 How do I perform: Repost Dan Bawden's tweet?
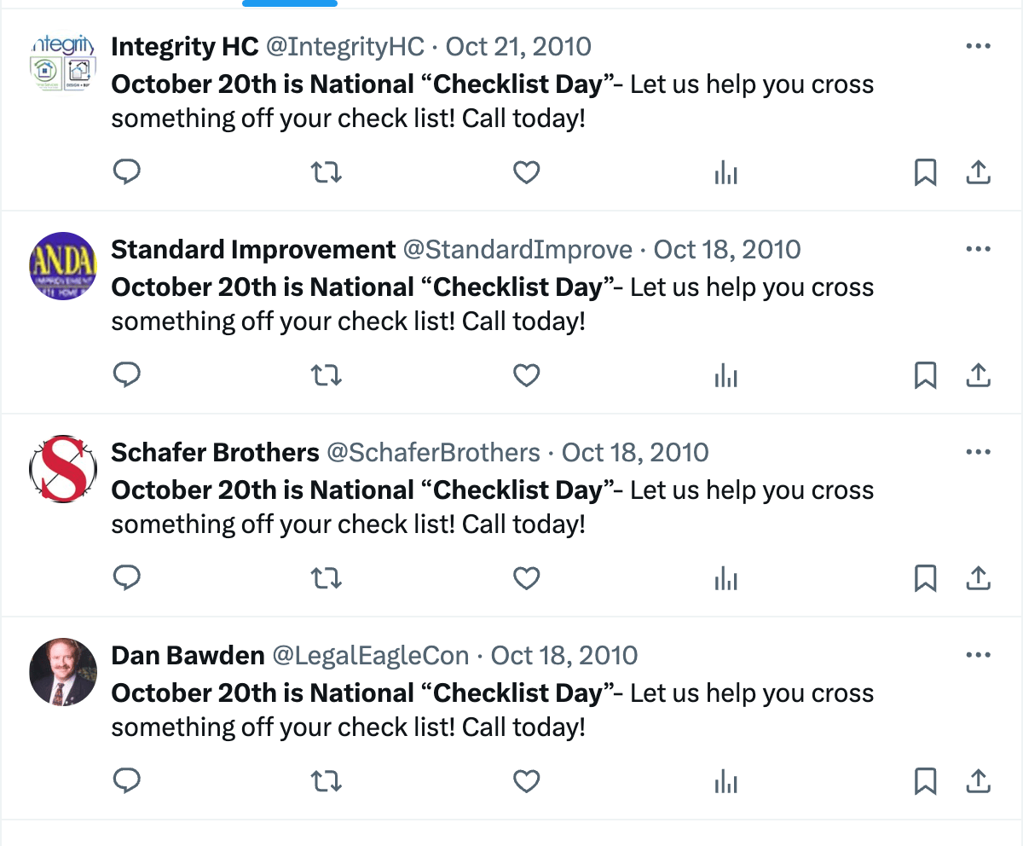point(327,781)
